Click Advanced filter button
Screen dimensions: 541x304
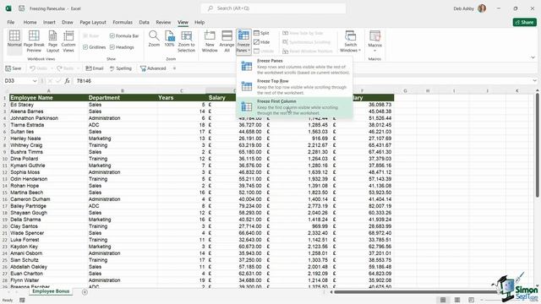click(x=153, y=68)
